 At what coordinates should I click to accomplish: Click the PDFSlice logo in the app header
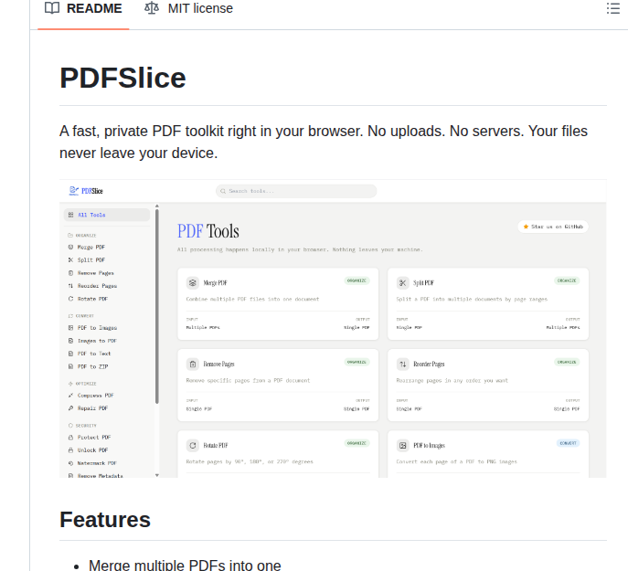coord(86,191)
